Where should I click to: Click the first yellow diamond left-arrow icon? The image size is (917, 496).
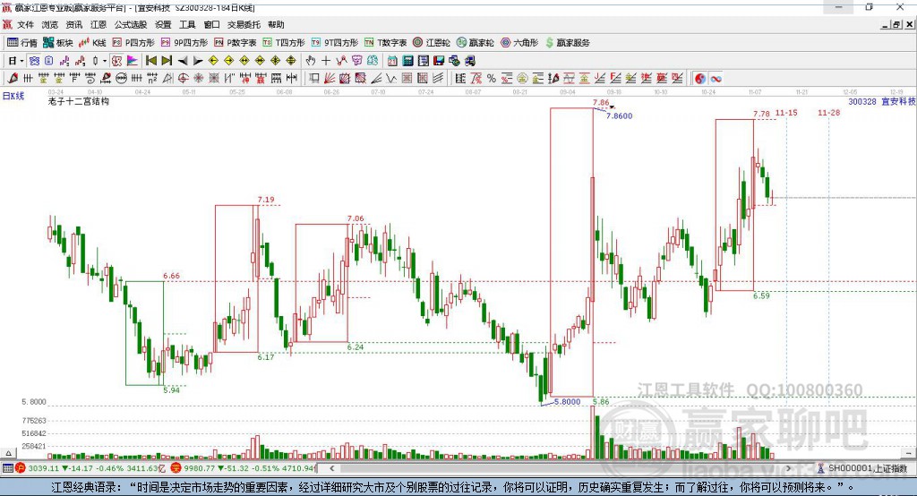tap(213, 61)
